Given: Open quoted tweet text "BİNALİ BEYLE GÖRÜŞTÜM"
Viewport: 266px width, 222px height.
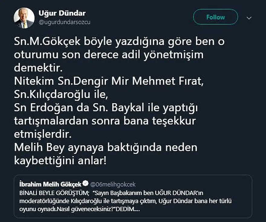Looking at the screenshot, I should 53,193.
